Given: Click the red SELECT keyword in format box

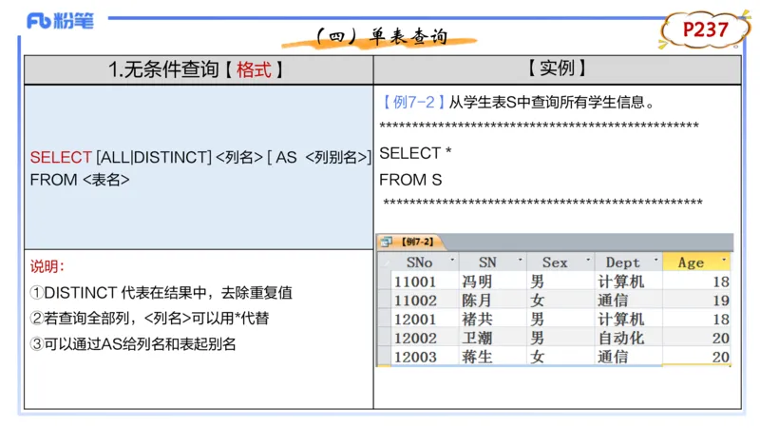Looking at the screenshot, I should pyautogui.click(x=61, y=157).
